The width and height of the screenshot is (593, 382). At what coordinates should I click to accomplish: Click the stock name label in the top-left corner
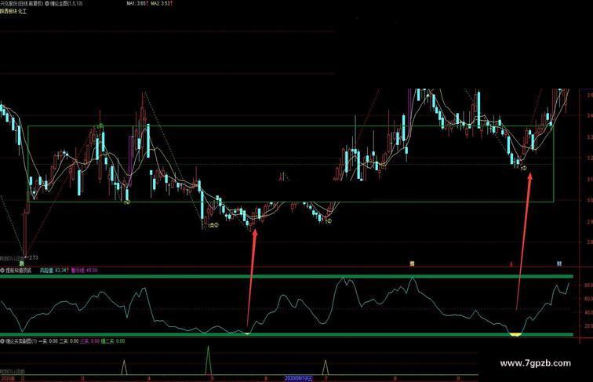tap(21, 3)
